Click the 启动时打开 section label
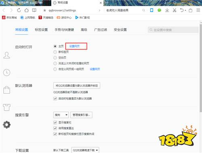 pos(23,47)
